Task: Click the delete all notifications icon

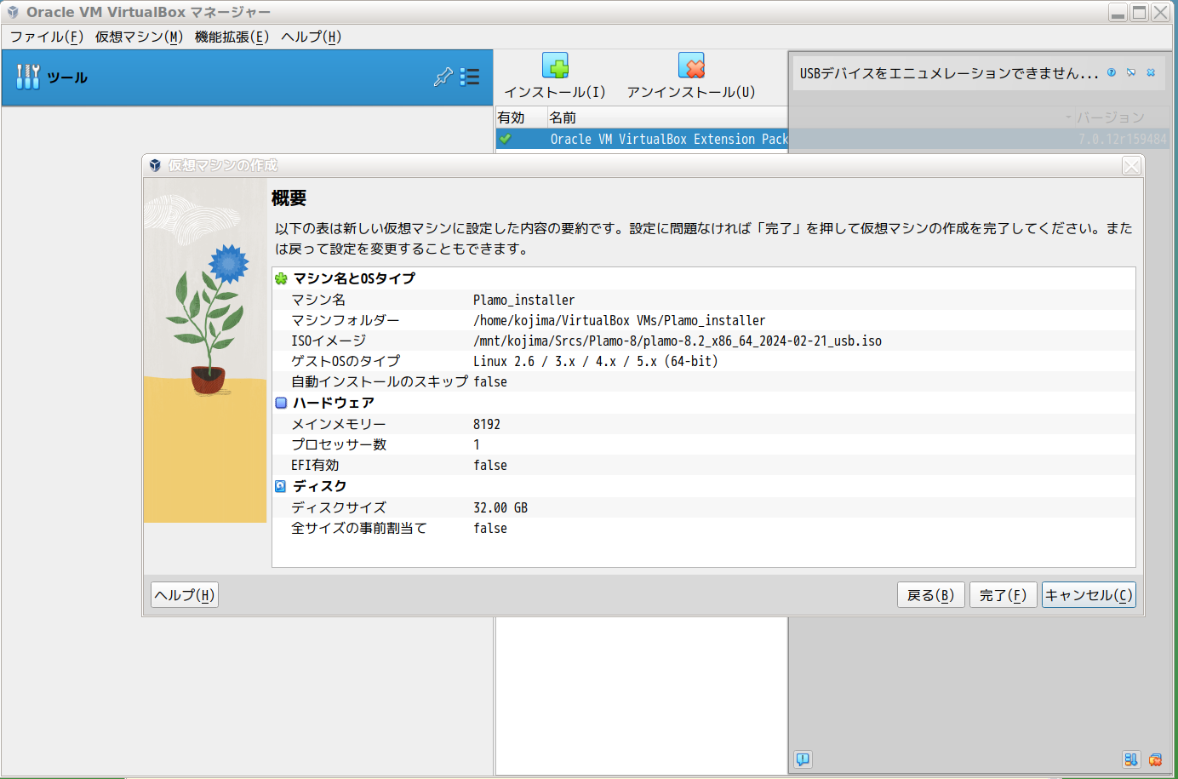Action: 1155,759
